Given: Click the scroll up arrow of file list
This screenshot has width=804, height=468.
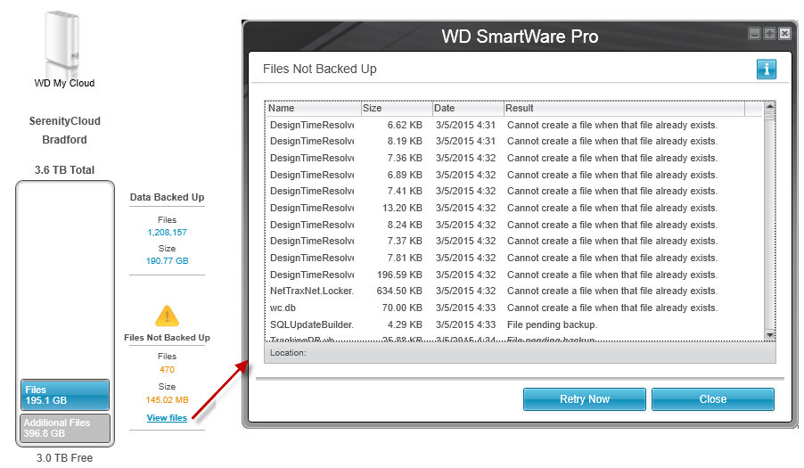Looking at the screenshot, I should click(769, 107).
